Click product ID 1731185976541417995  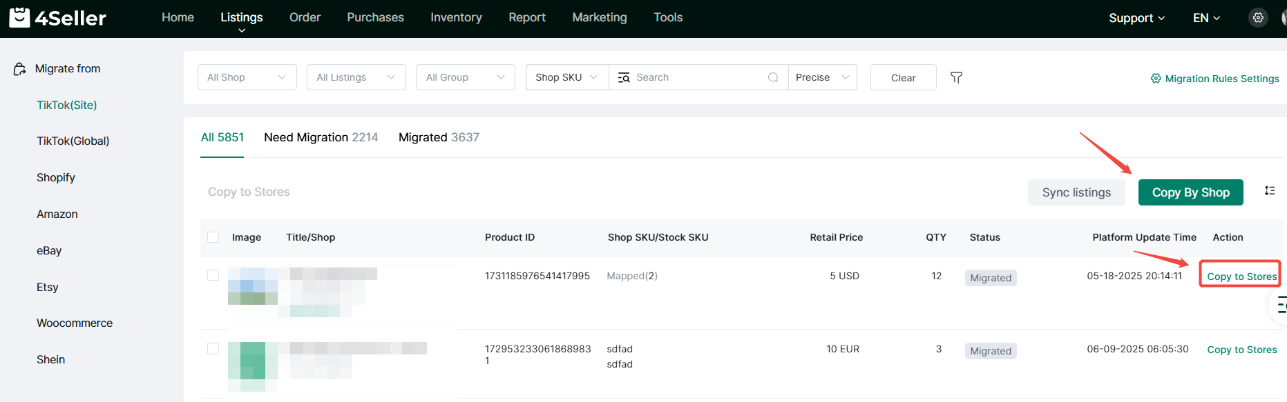coord(537,276)
